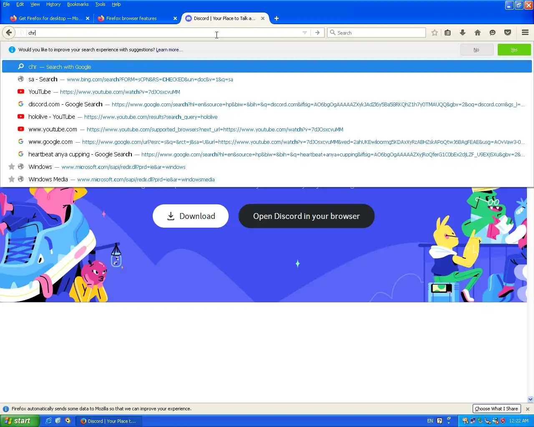534x427 pixels.
Task: Open the Help menu
Action: (x=116, y=4)
